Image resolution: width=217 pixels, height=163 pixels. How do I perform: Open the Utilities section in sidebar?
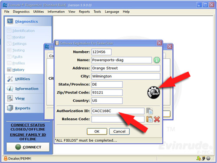(x=23, y=79)
